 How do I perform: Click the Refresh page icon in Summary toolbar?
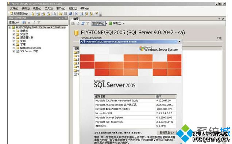pyautogui.click(x=78, y=23)
